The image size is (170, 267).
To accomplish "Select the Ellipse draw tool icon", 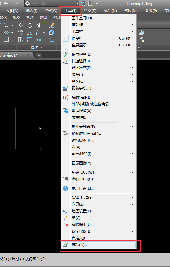I will 7,33.
